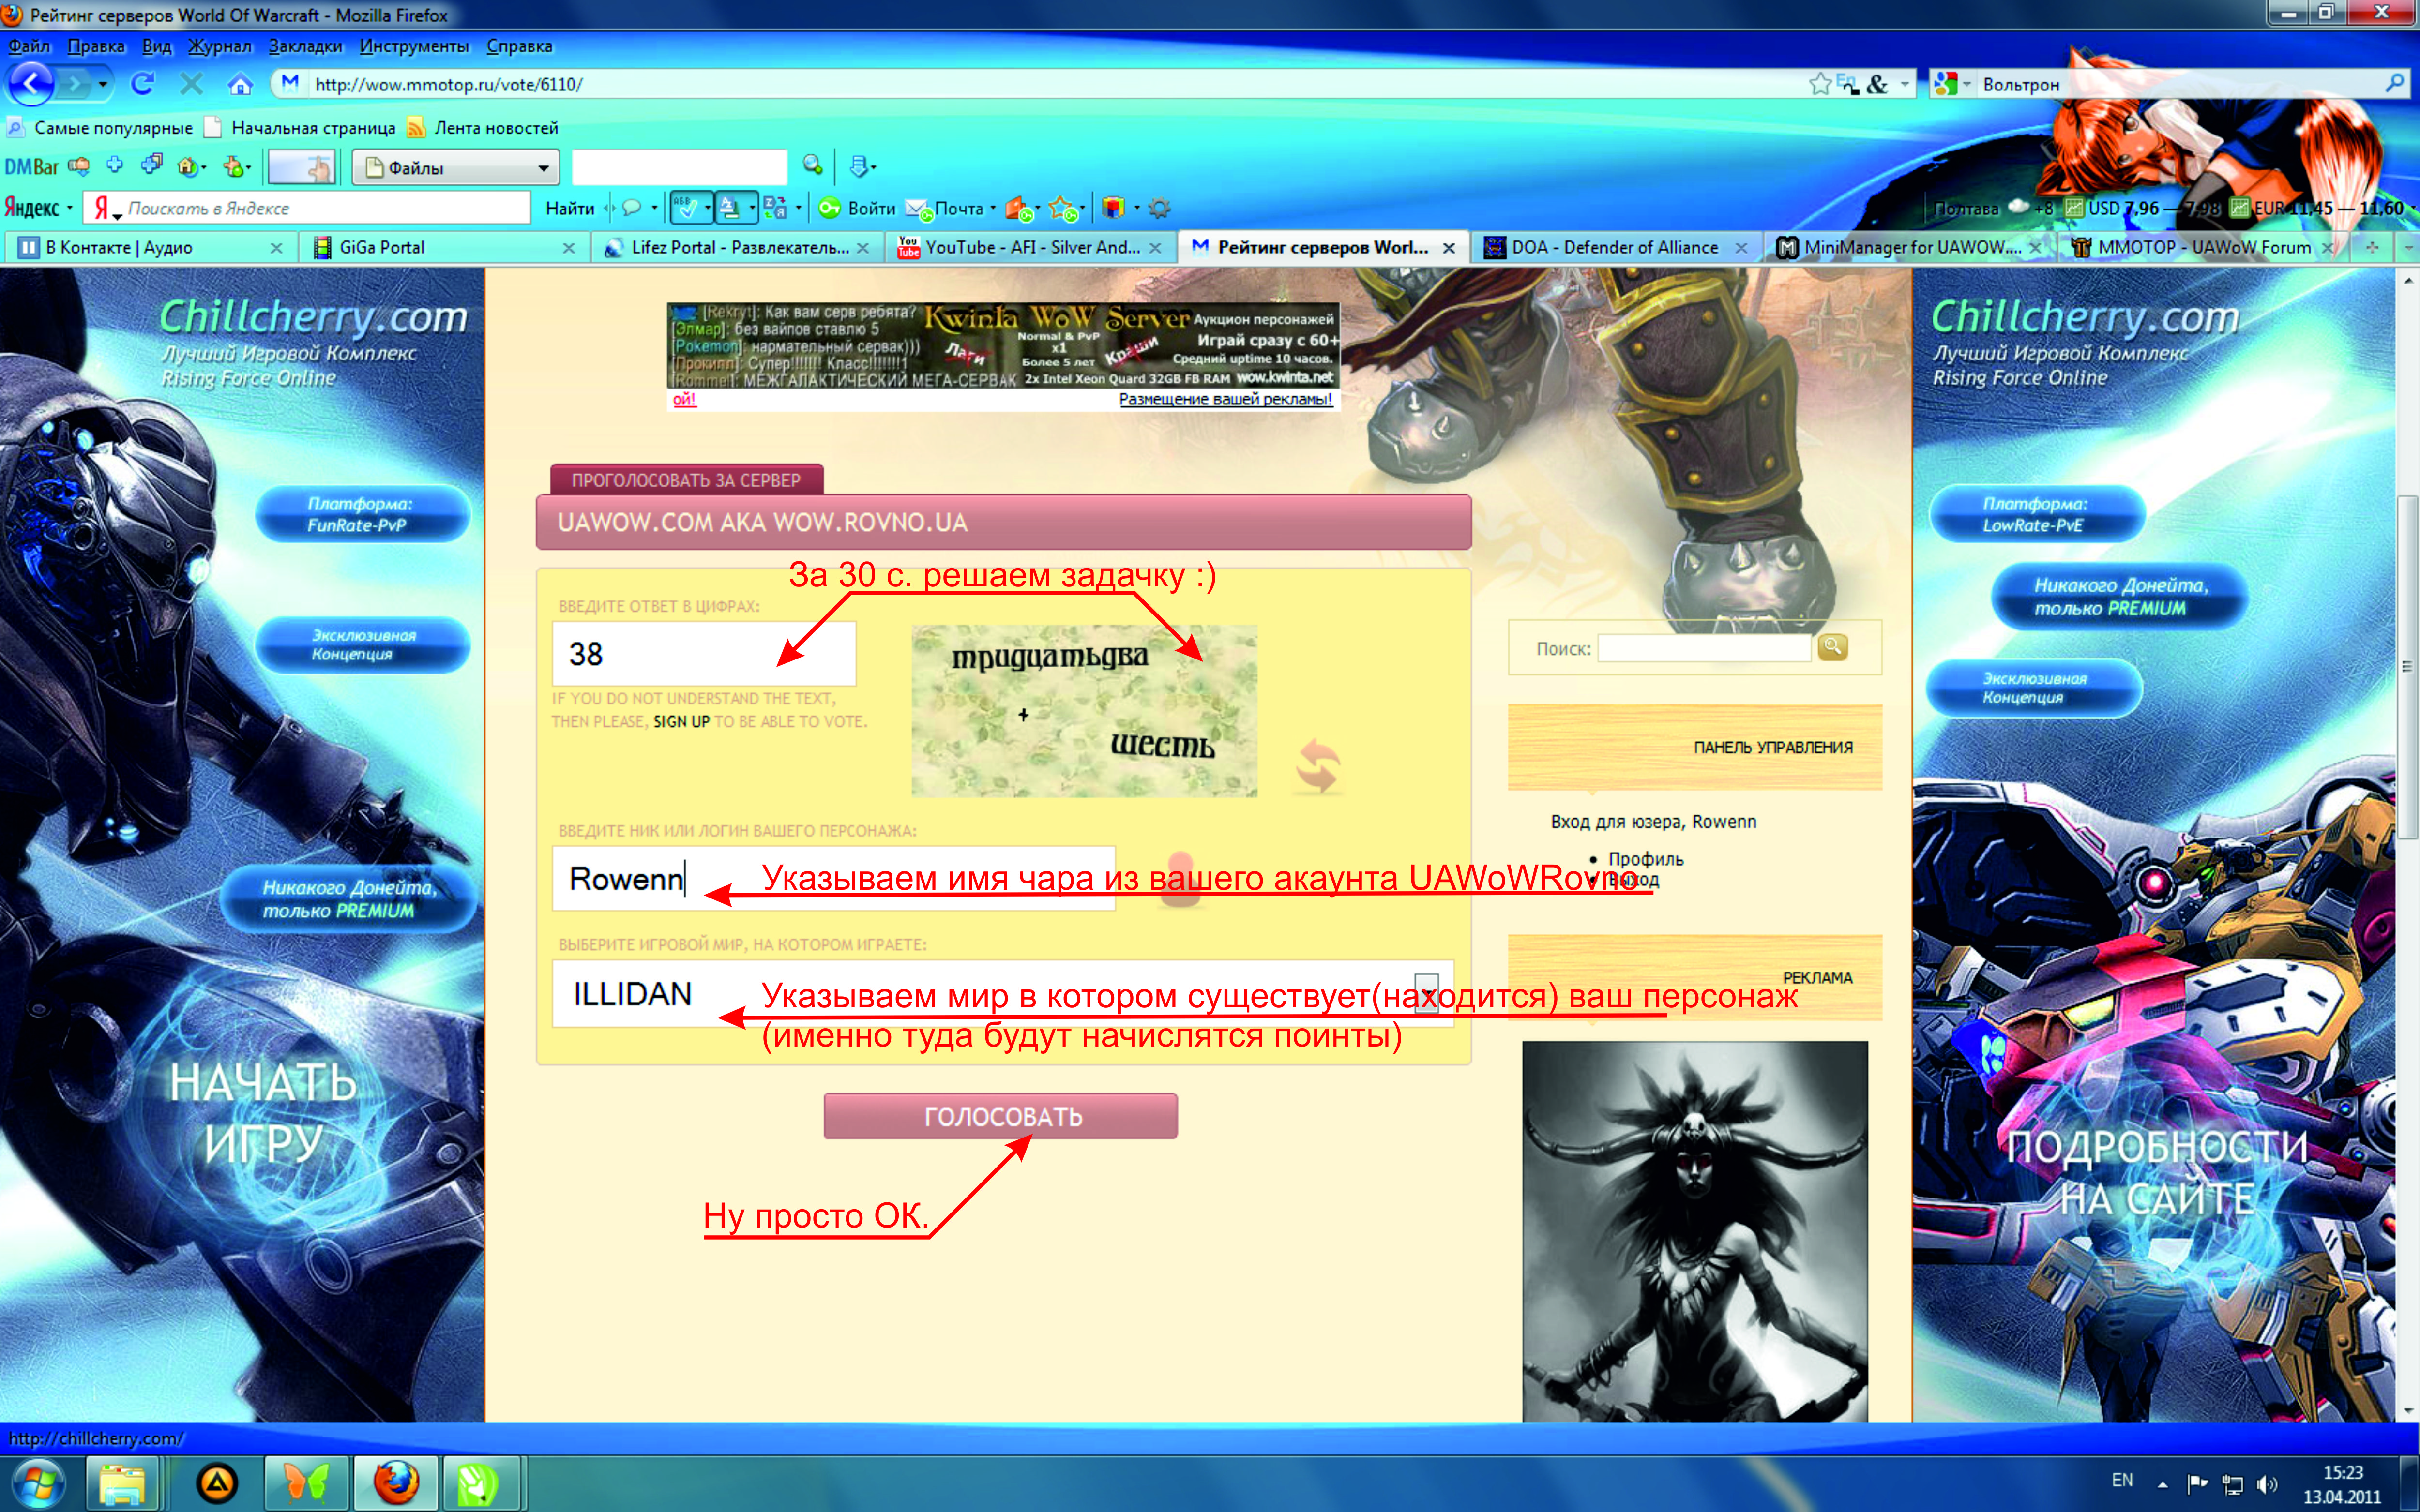The width and height of the screenshot is (2420, 1512).
Task: Click the Поиск search field
Action: tap(1704, 648)
